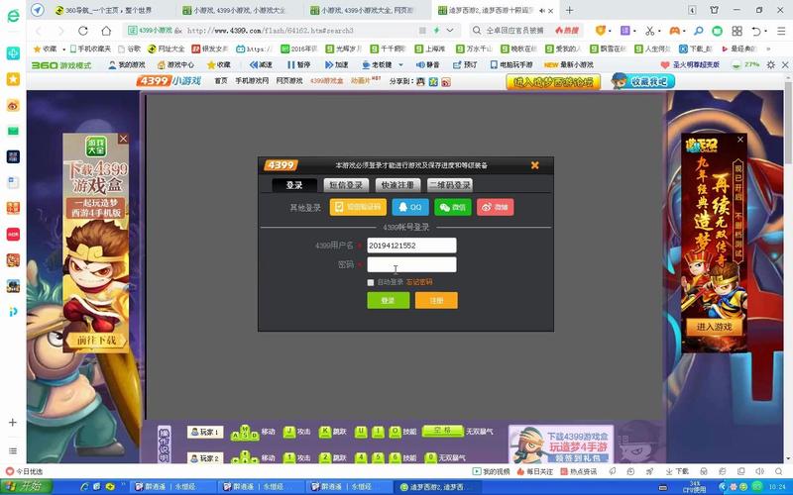Close the 4399 login dialog

[534, 165]
